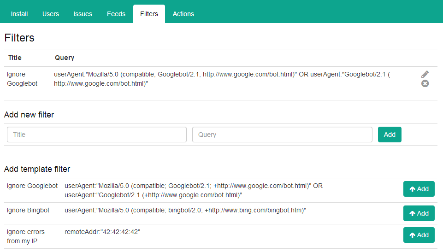Switch to the Actions tab
This screenshot has width=443, height=252.
coord(183,14)
